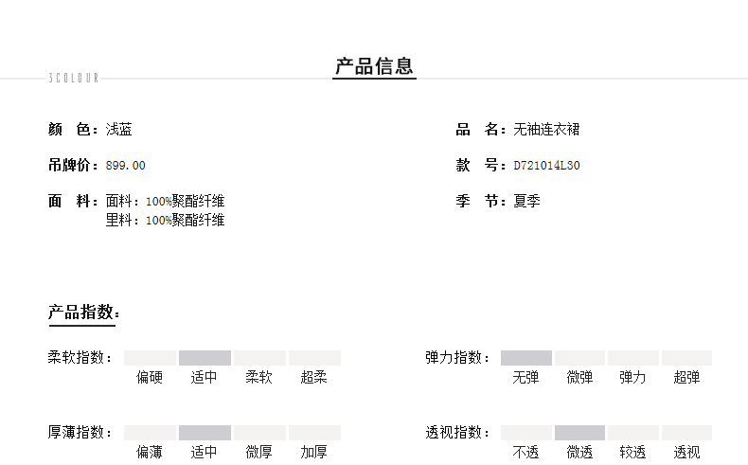The width and height of the screenshot is (748, 465).
Task: Select the 偏薄 thickness option
Action: (x=150, y=452)
